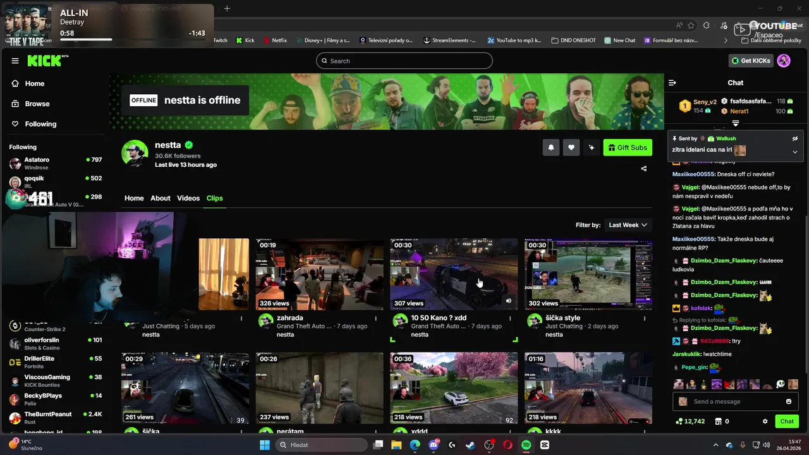Open the Windows Start menu
Screen dimensions: 809x455
(265, 445)
